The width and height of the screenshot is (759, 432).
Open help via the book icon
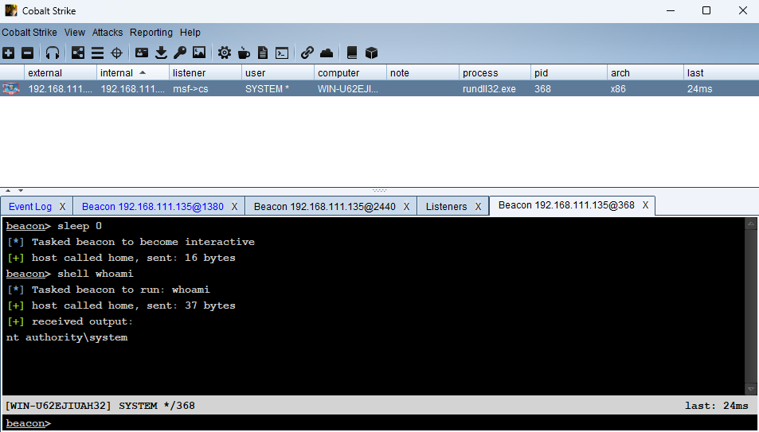point(352,53)
